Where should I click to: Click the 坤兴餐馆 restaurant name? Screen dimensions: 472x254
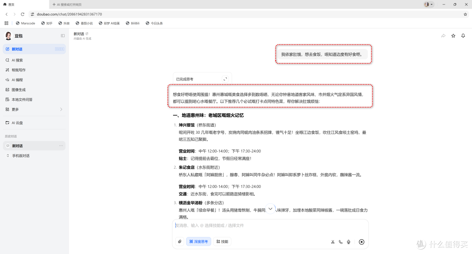click(187, 125)
